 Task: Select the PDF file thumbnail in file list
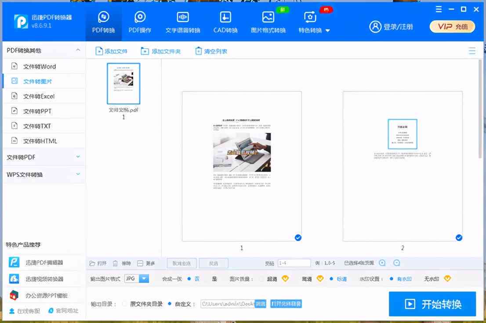pos(123,84)
